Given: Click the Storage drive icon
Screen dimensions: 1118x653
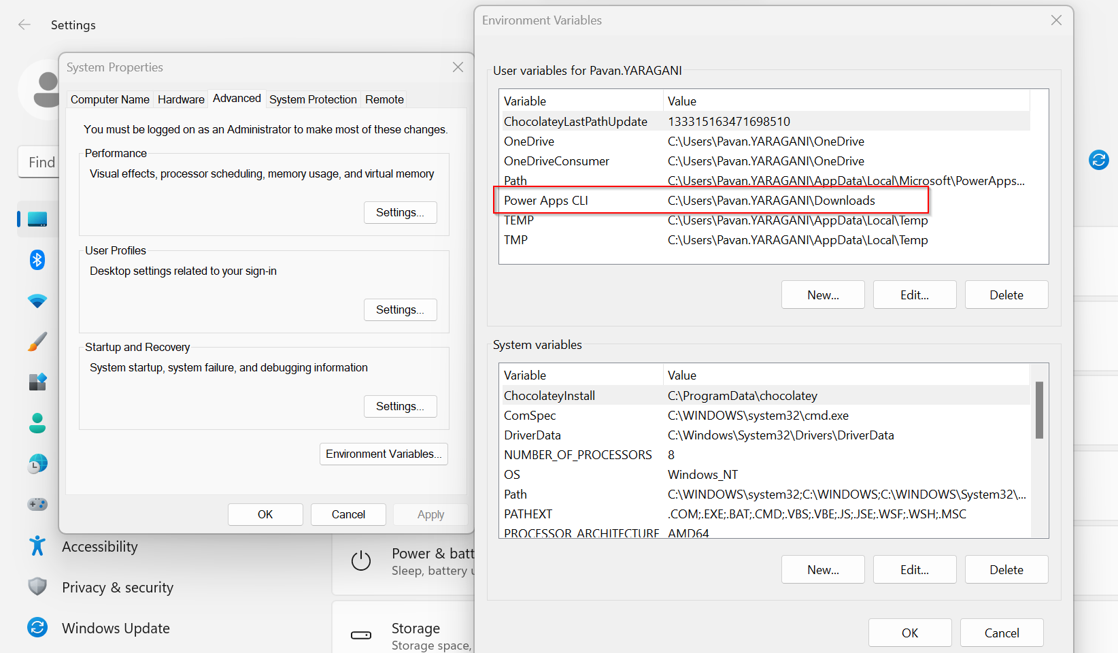Looking at the screenshot, I should click(361, 635).
